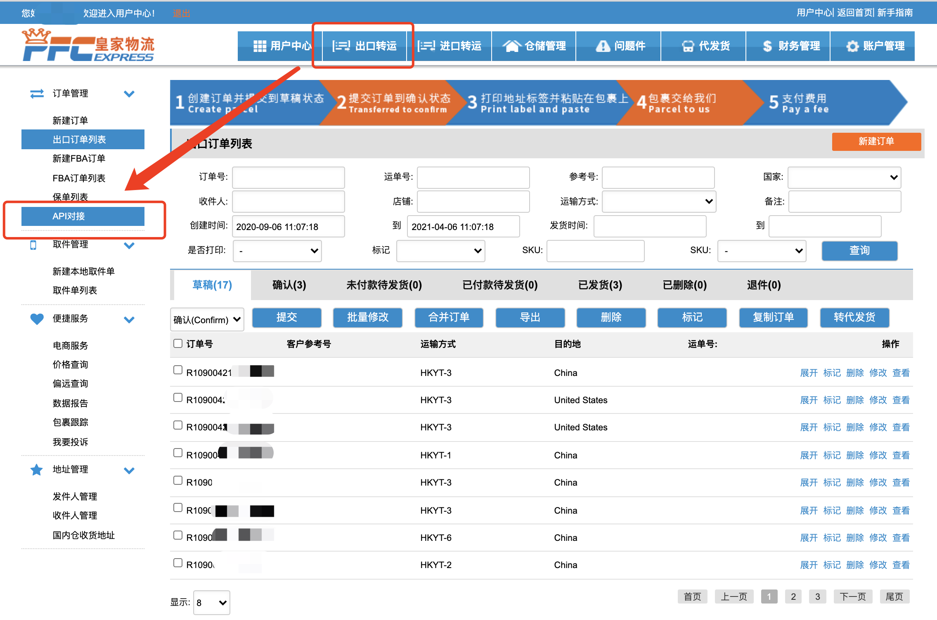Open the 运输方式 shipping method dropdown
The image size is (937, 620).
(659, 202)
